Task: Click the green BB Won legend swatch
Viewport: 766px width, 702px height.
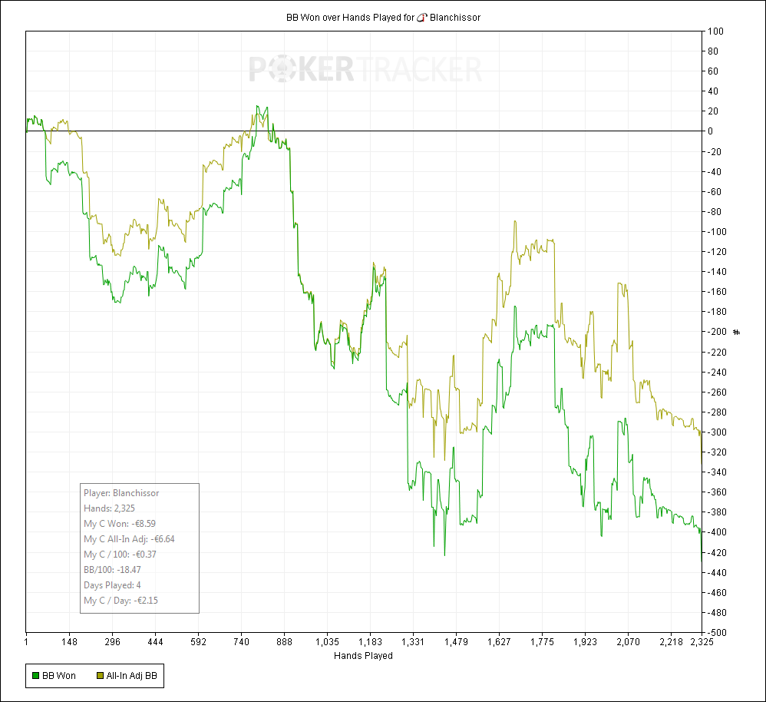Action: coord(35,676)
